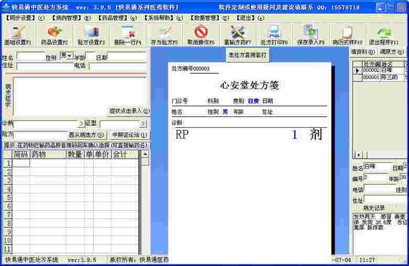
Task: Click 存为验方 F5 toolbar icon
Action: (x=165, y=36)
